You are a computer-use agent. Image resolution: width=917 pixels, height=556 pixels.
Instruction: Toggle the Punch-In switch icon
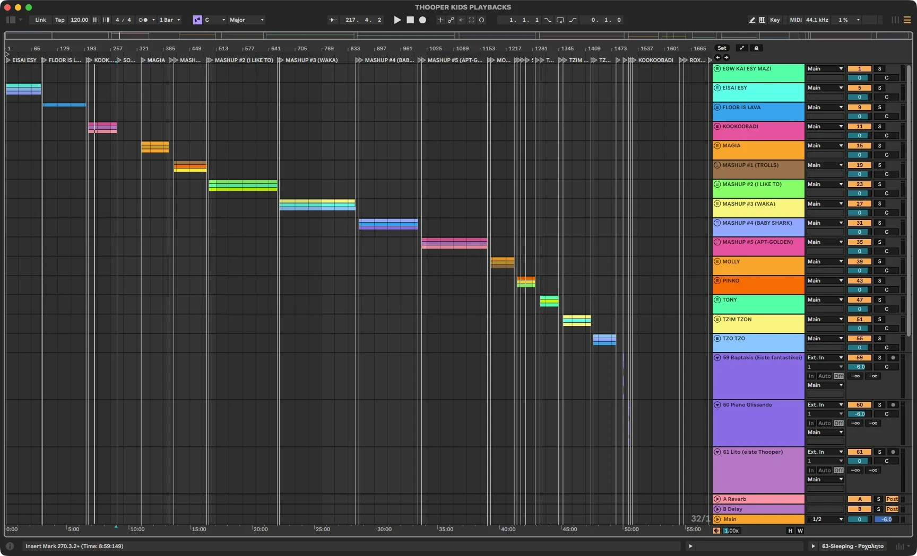point(548,20)
